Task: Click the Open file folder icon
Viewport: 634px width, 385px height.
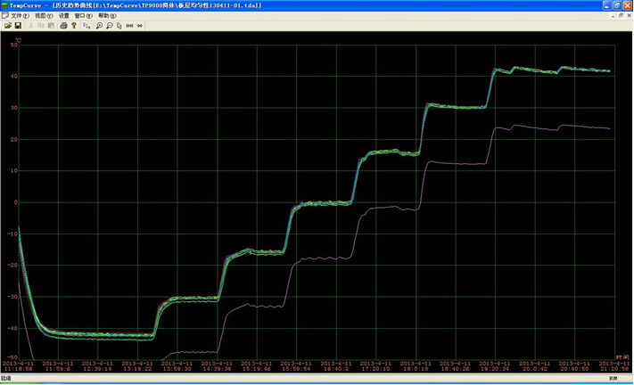Action: pos(8,26)
